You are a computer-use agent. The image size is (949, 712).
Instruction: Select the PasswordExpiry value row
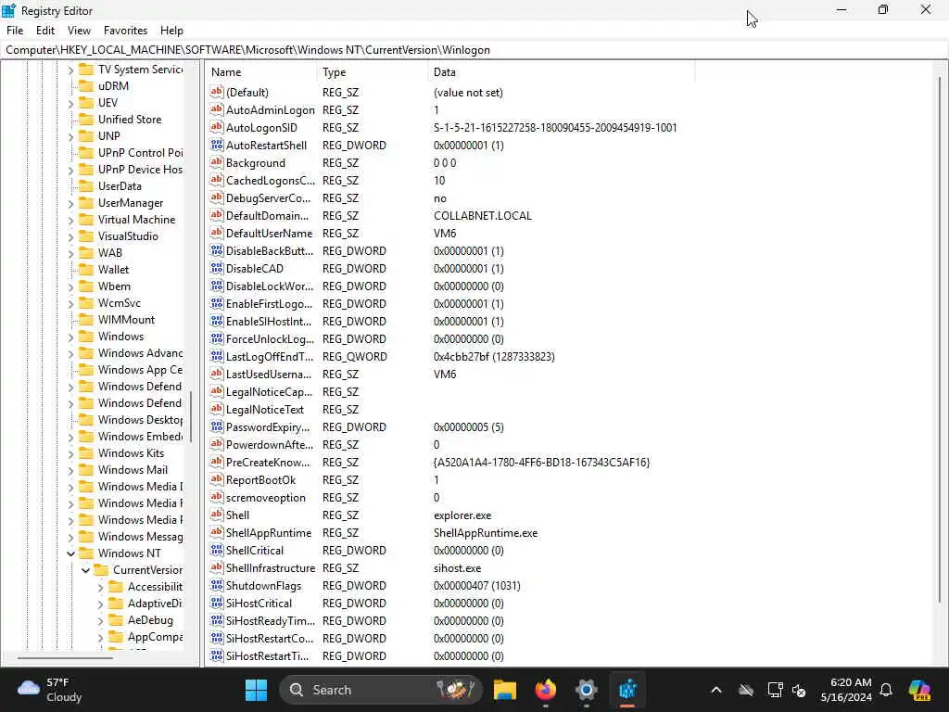click(357, 426)
